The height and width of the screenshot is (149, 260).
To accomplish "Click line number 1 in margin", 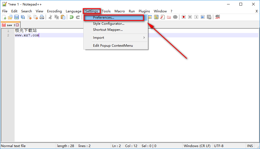I will (x=8, y=31).
